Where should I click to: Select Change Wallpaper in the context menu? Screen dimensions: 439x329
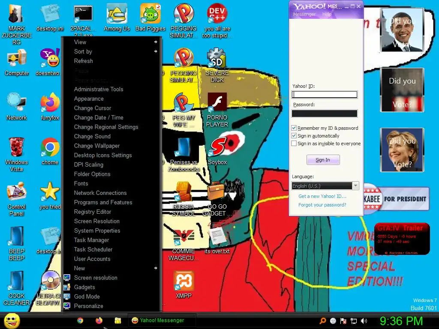click(112, 146)
